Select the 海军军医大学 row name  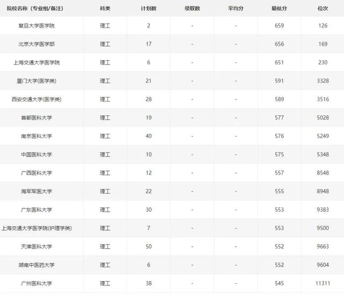coord(37,191)
